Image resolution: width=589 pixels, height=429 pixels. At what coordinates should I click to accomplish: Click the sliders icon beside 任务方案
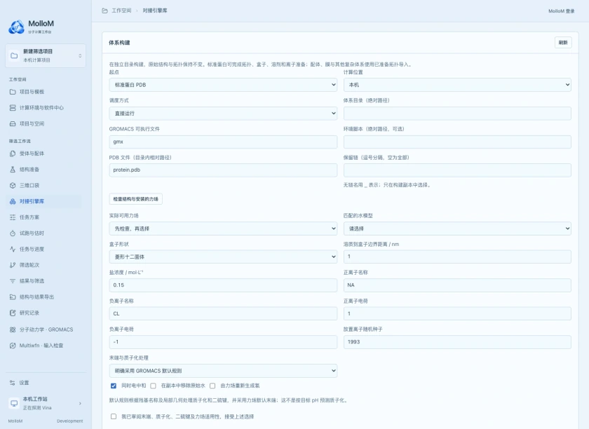13,217
